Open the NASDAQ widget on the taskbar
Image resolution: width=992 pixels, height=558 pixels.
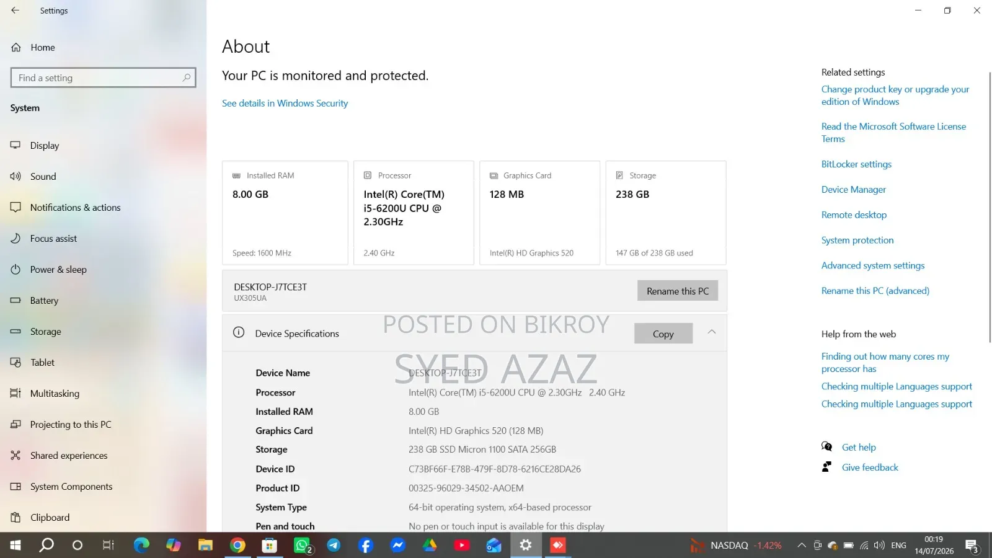[736, 546]
